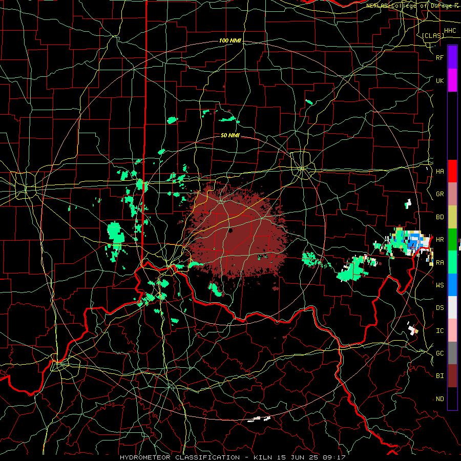The width and height of the screenshot is (461, 461).
Task: Click the [CLAS] units label
Action: pyautogui.click(x=433, y=35)
